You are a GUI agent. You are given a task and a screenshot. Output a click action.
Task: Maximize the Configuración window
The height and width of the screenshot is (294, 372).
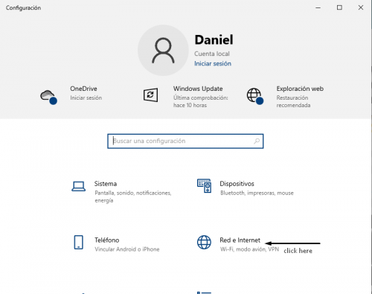tap(339, 7)
